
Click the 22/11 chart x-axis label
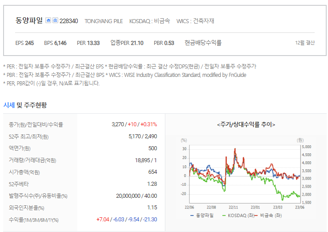pos(233,207)
